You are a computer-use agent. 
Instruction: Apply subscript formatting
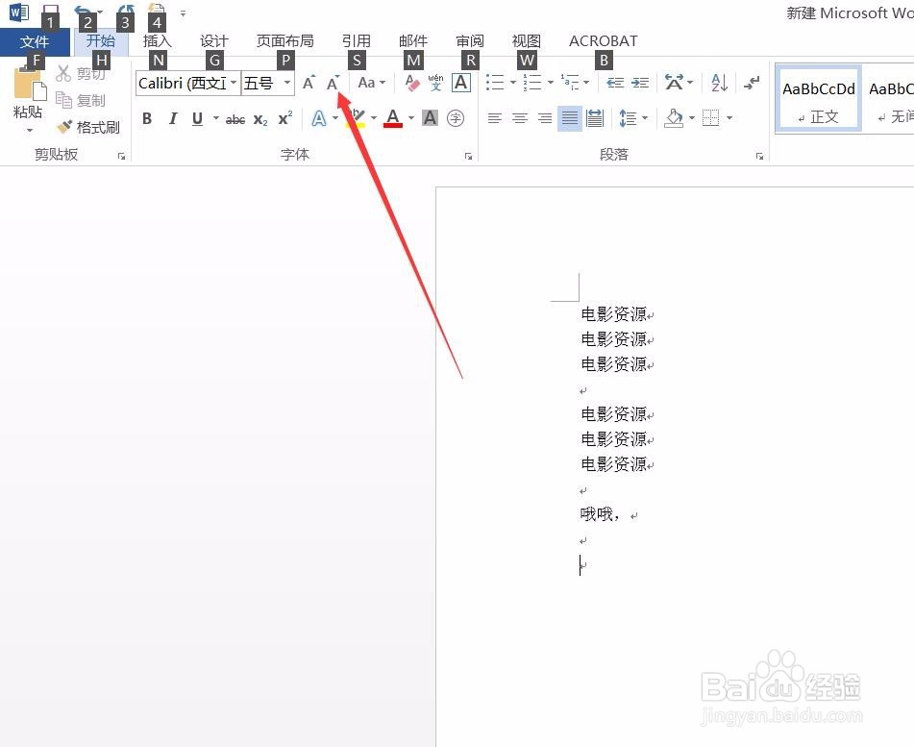coord(259,118)
